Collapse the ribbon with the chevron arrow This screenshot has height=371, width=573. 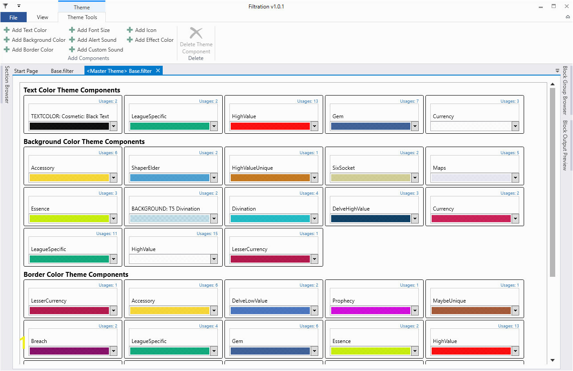pos(568,17)
